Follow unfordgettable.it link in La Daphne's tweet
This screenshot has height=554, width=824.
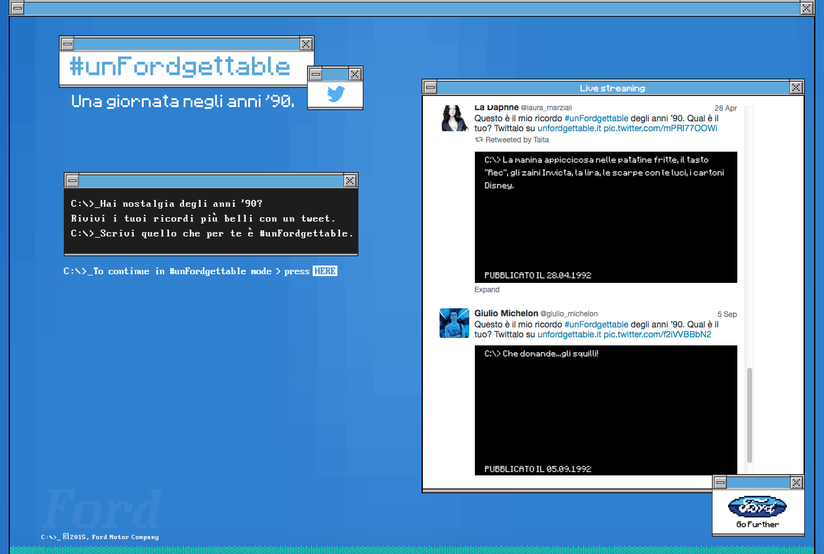pos(569,128)
